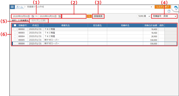
Task: Open the support assistant avatar icon
Action: 176,8
